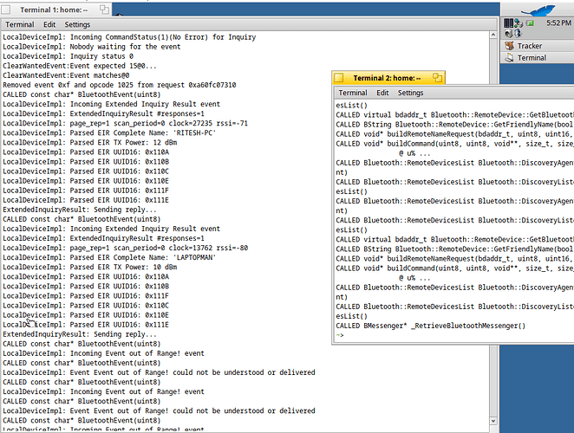Screen dimensions: 574x433
Task: Open the volume speaker tray icon
Action: coord(508,33)
